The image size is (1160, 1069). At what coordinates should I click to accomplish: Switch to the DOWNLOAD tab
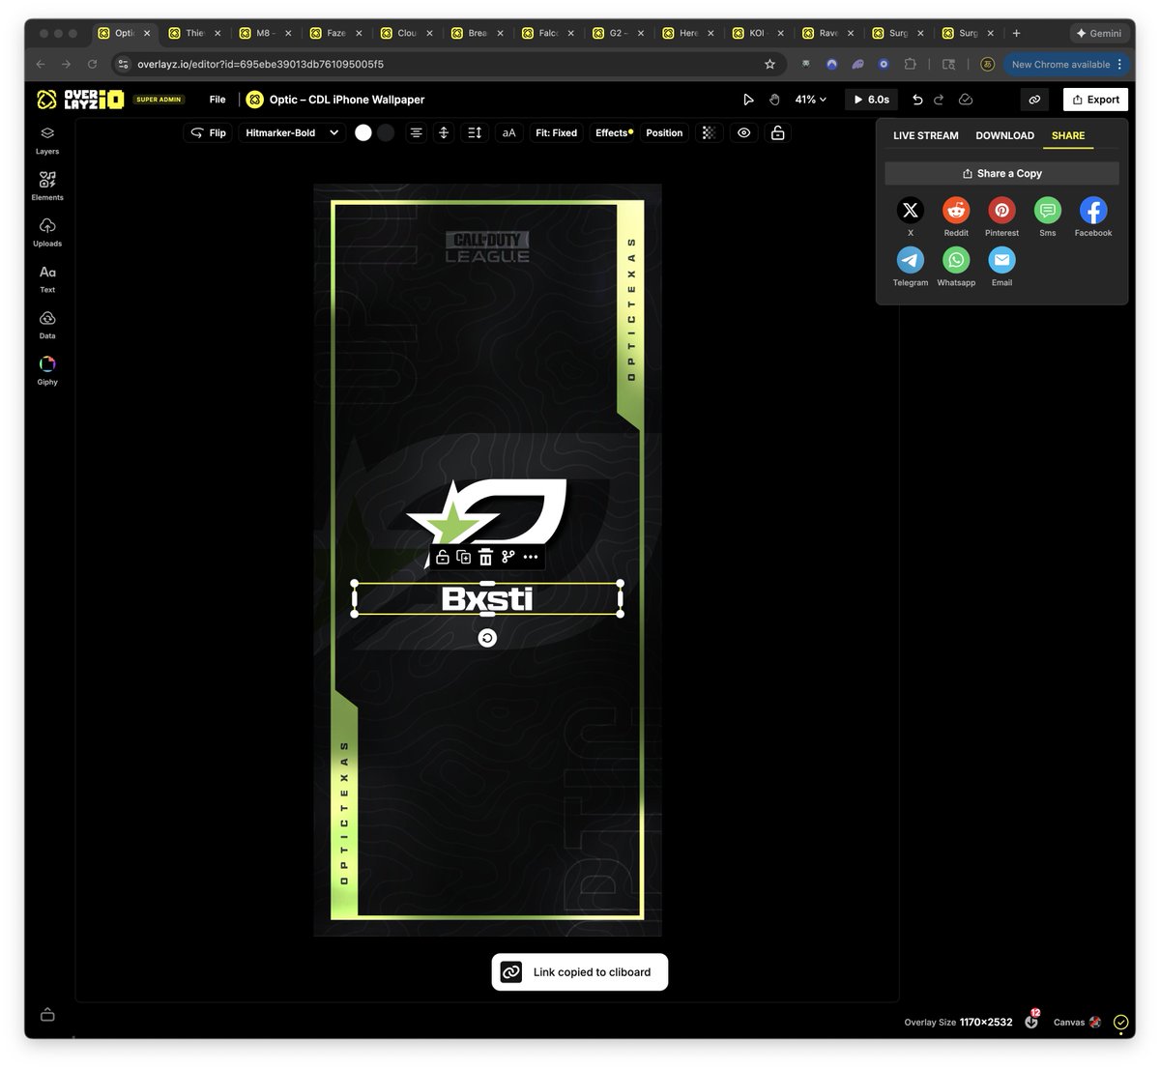pos(1004,135)
